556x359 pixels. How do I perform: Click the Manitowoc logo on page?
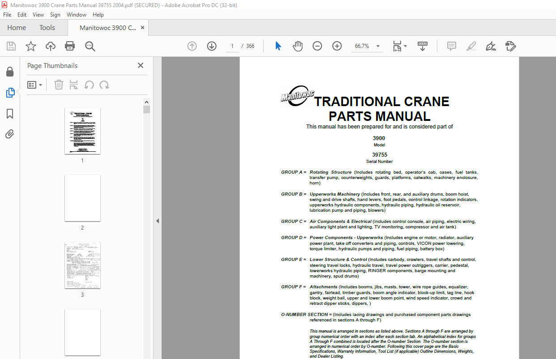[297, 96]
